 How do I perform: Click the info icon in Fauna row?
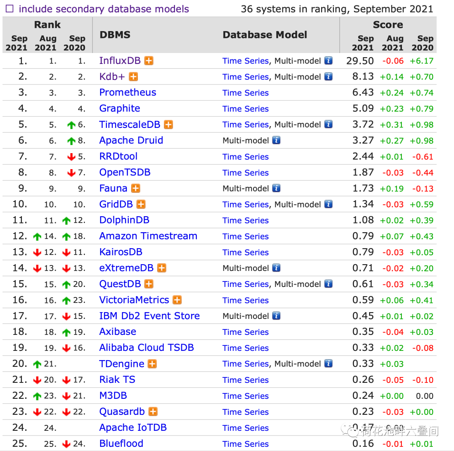(277, 188)
